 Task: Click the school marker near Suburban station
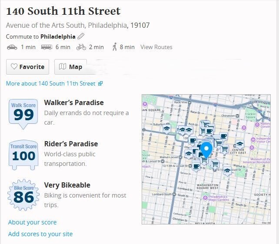(167, 128)
